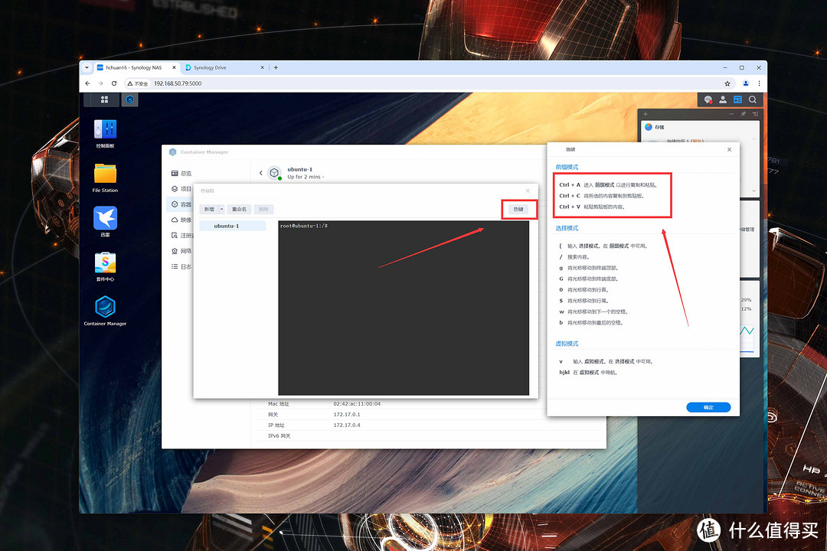Open Chrome tab search dropdown chevron
Viewport: 827px width, 551px height.
coord(87,67)
